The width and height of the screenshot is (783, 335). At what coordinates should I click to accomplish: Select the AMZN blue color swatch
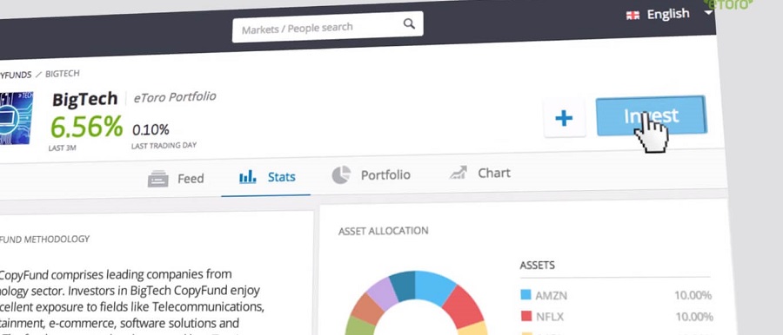point(525,294)
